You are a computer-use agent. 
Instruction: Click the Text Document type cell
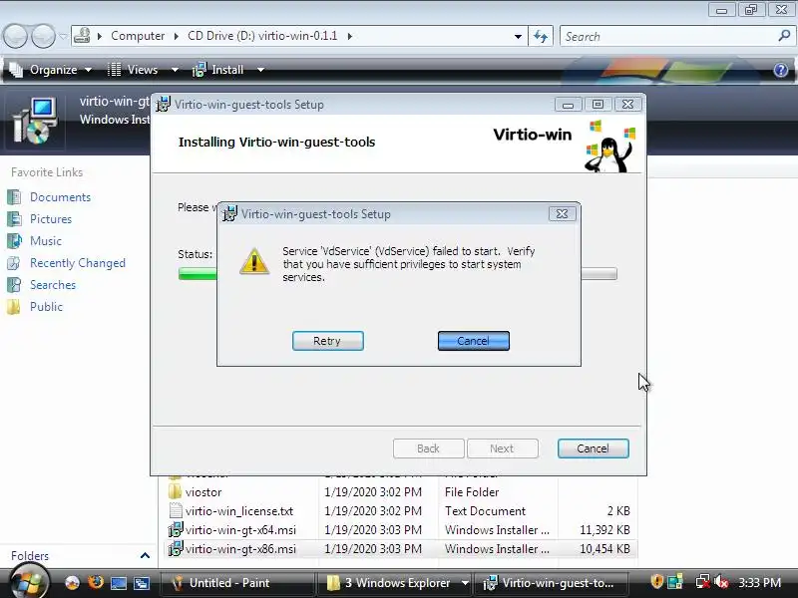point(485,510)
